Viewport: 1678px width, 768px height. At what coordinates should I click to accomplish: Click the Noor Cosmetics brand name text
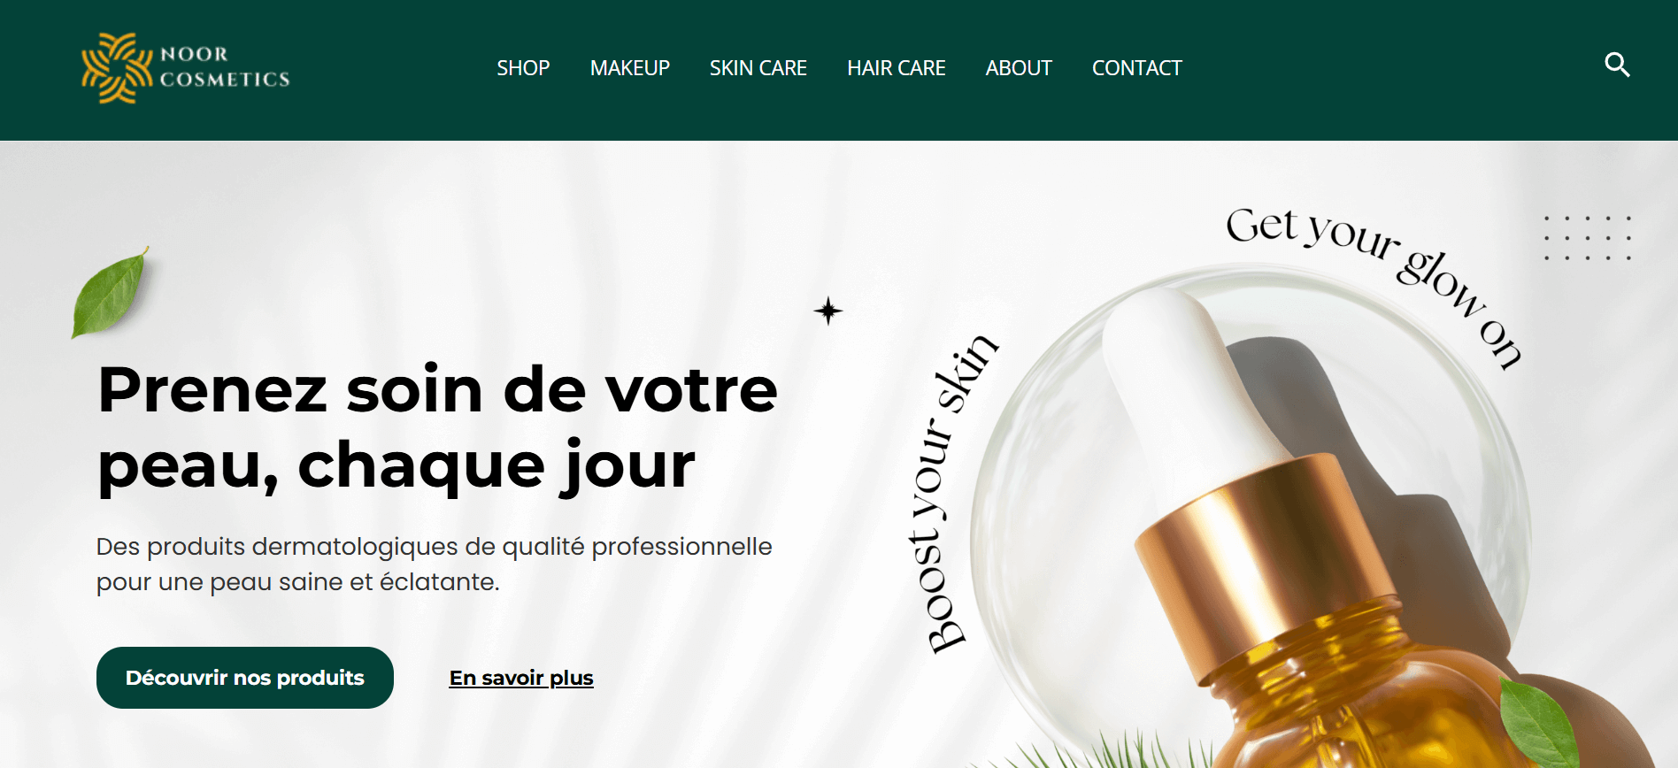pyautogui.click(x=225, y=66)
